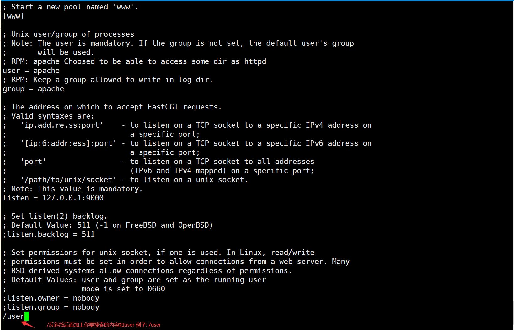Screen dimensions: 514x330
Task: Click the red annotation arrow
Action: tap(28, 324)
